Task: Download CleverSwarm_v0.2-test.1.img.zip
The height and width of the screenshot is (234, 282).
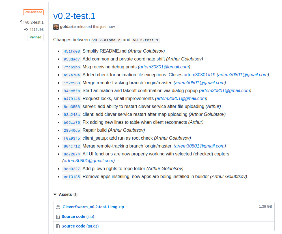Action: click(93, 207)
